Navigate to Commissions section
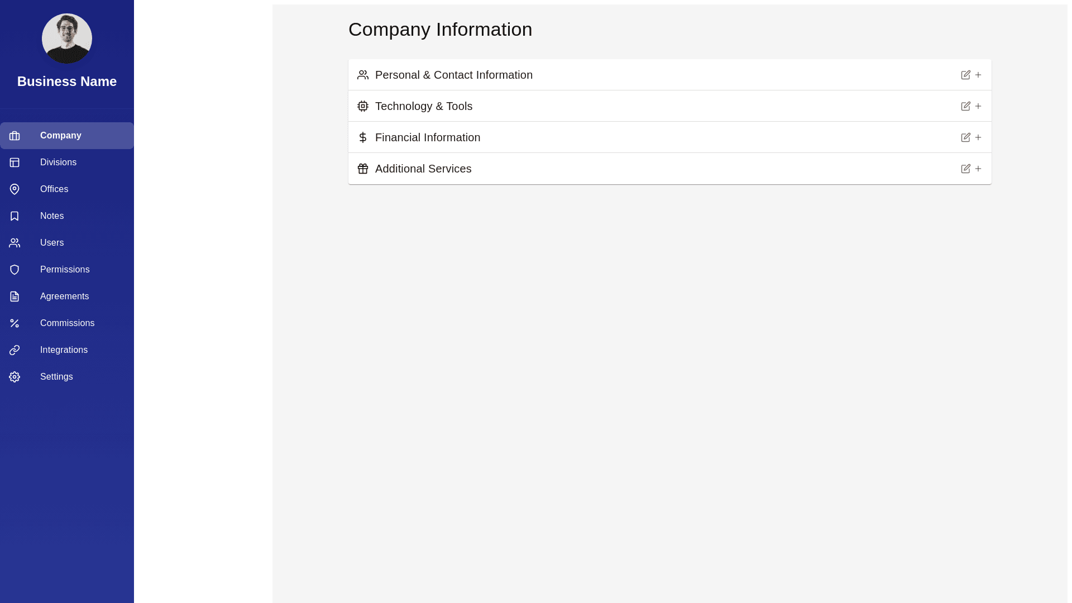Viewport: 1072px width, 603px height. [x=67, y=323]
